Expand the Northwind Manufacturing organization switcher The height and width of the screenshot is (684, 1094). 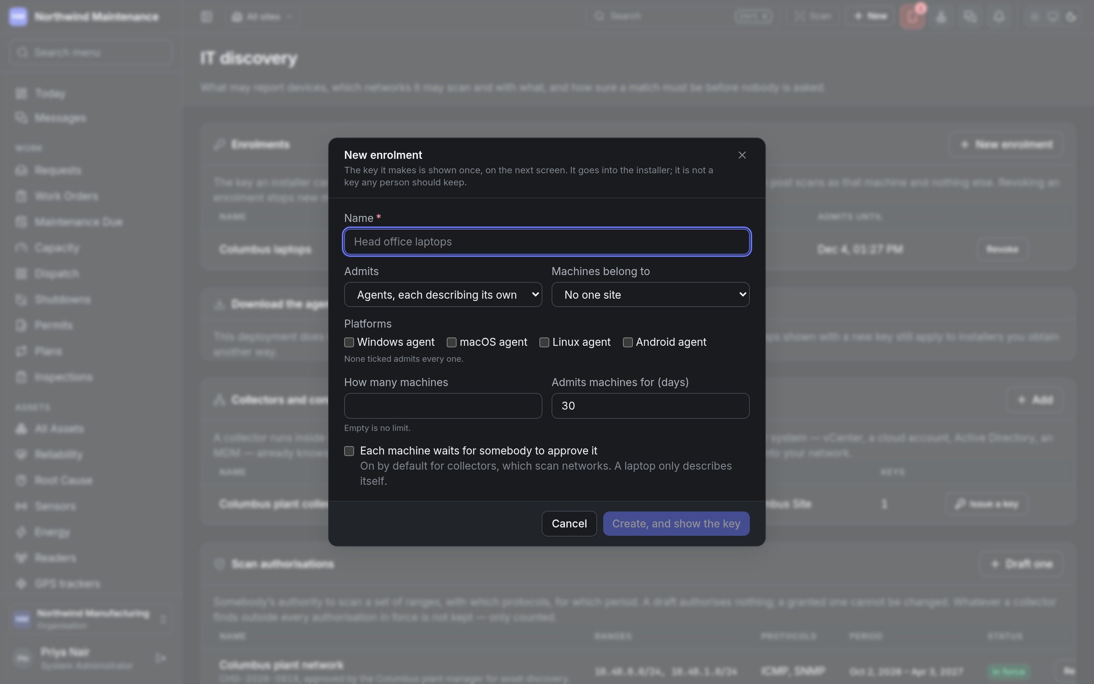[90, 619]
